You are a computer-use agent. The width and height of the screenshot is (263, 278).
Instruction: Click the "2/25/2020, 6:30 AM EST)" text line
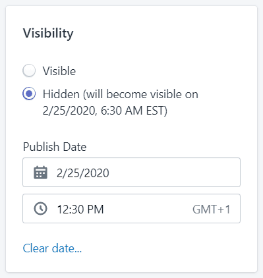pos(105,111)
